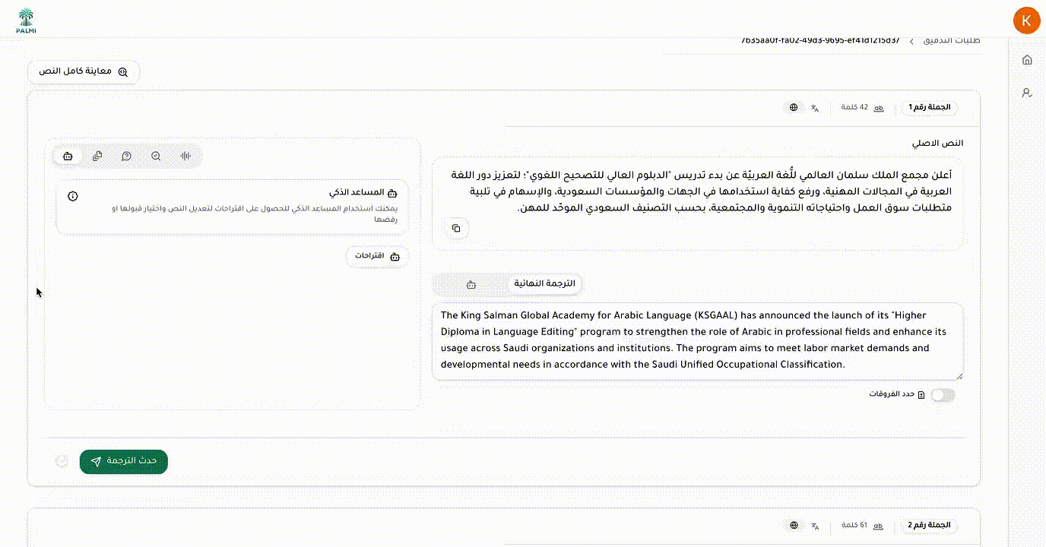Switch to the copy documents tab icon
The image size is (1046, 547).
(97, 156)
